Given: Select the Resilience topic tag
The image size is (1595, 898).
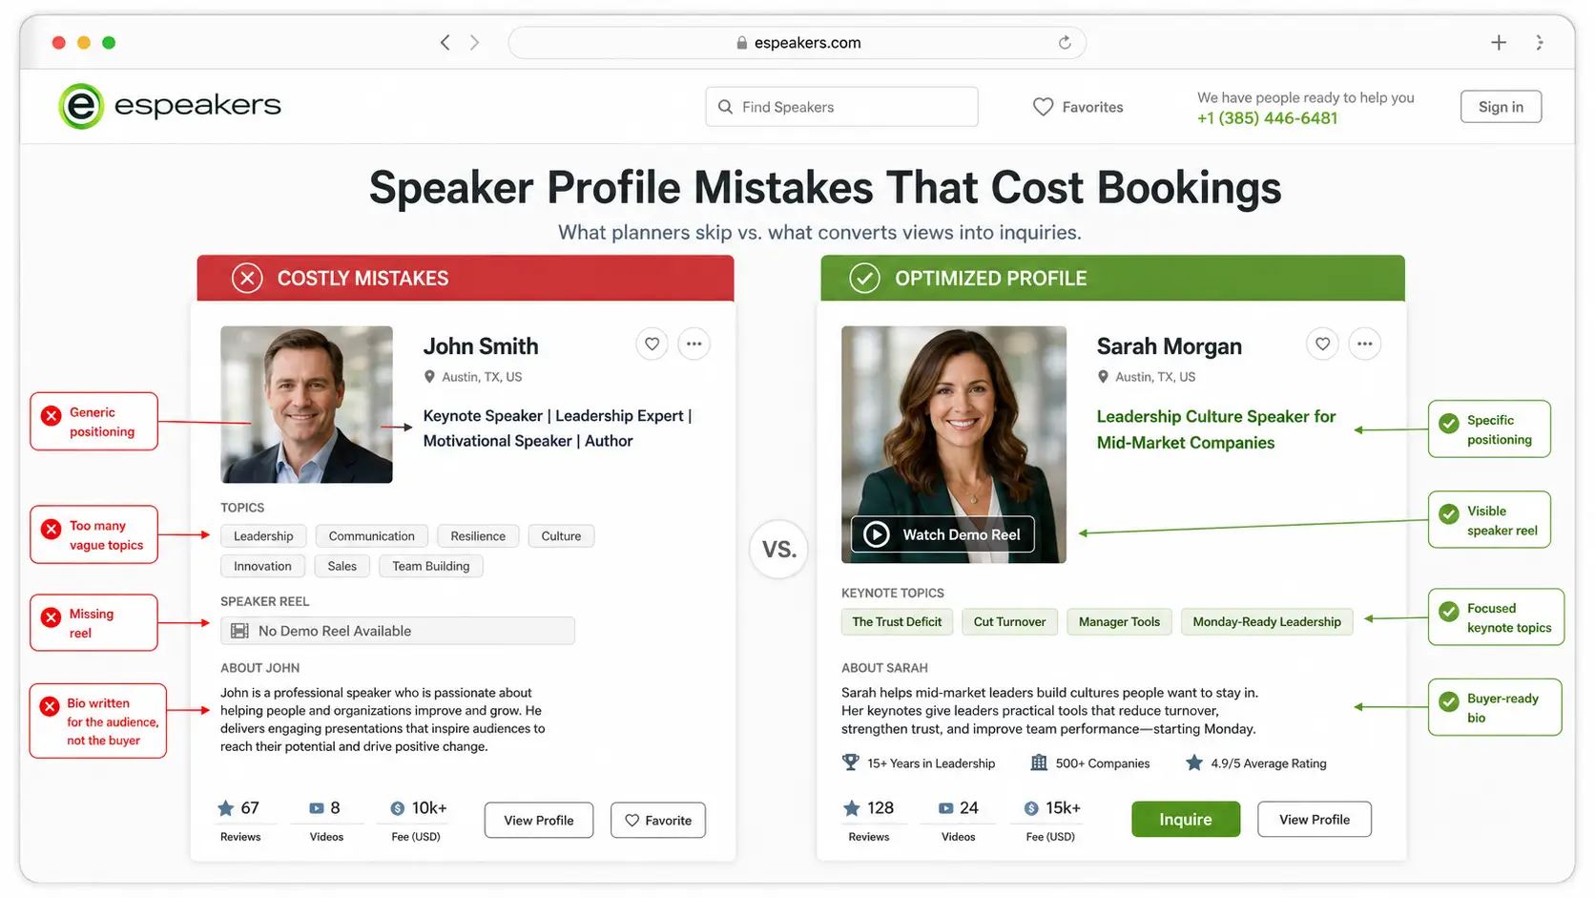Looking at the screenshot, I should (x=478, y=536).
